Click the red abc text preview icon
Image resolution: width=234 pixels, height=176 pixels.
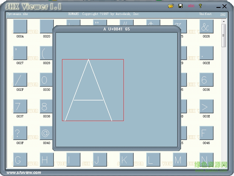[191, 6]
